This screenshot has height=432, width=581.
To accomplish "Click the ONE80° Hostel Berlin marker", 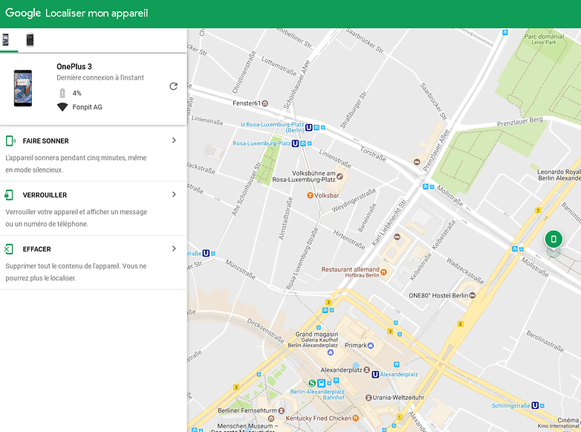I will click(x=473, y=295).
